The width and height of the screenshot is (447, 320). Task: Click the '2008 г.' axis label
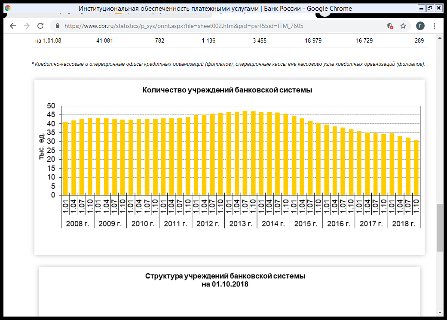(77, 224)
